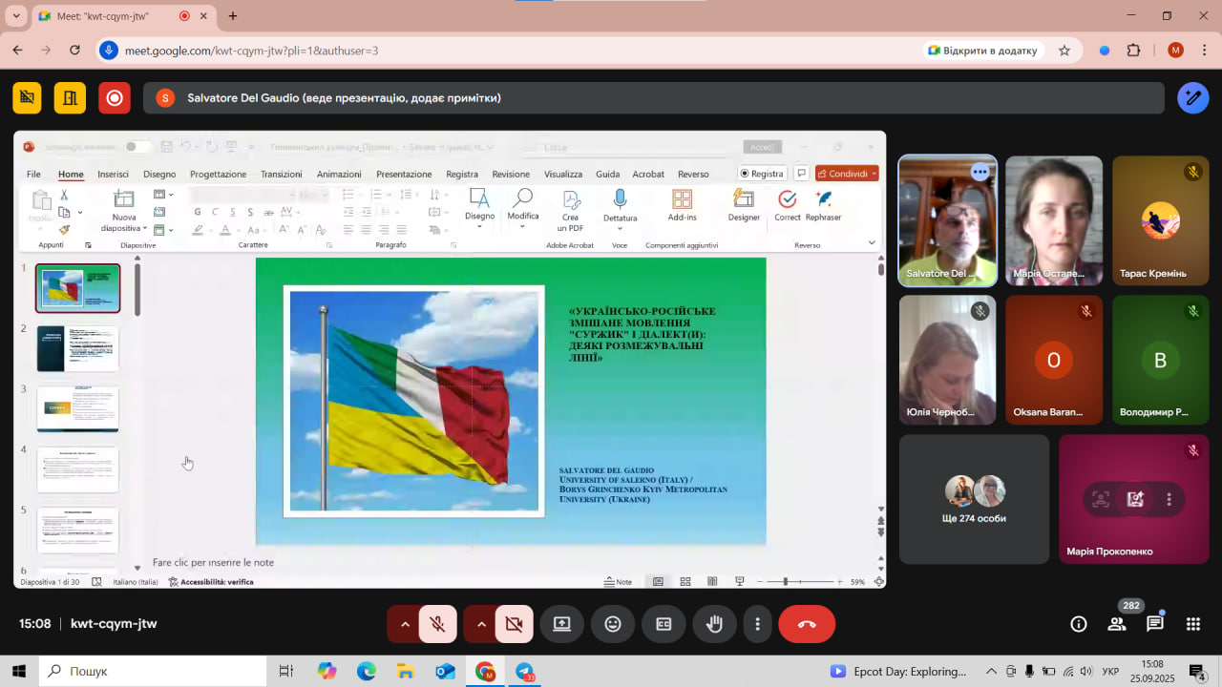Show the people list with 282 participants
Screen dimensions: 1222x687
pyautogui.click(x=1116, y=624)
